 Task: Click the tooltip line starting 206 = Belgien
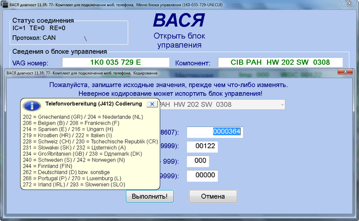pos(71,123)
